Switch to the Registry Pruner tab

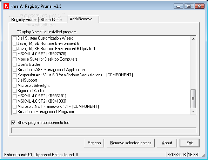(x=24, y=20)
